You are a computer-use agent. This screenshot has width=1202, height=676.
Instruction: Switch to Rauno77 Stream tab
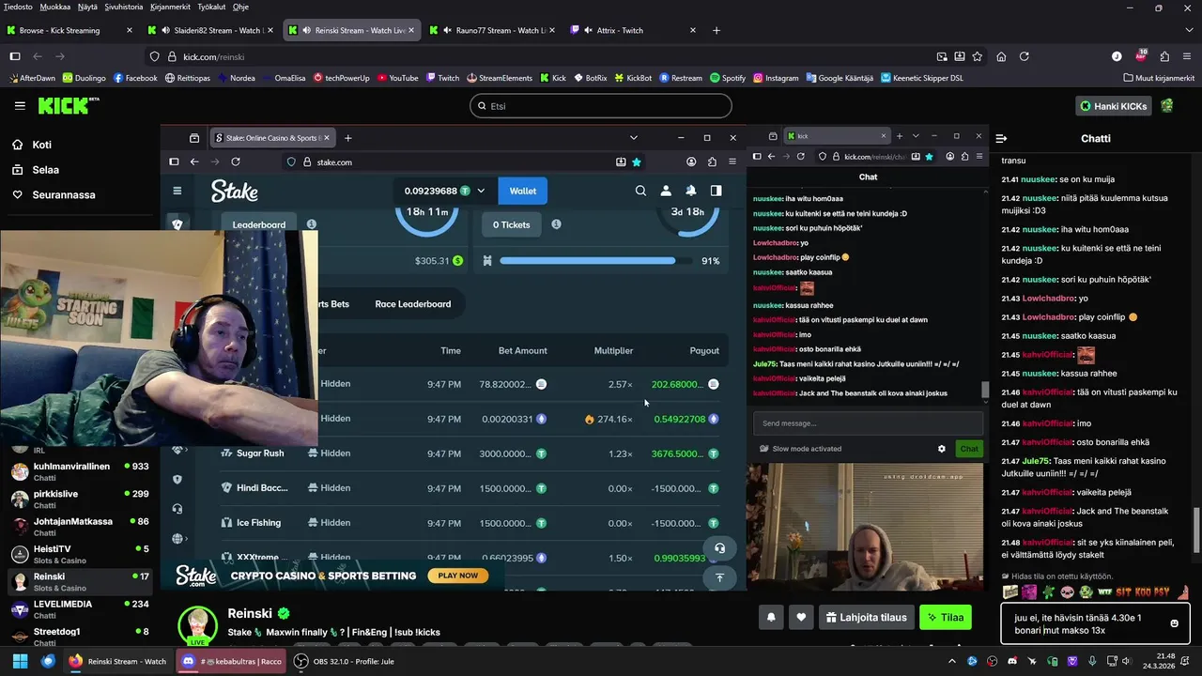click(x=491, y=30)
